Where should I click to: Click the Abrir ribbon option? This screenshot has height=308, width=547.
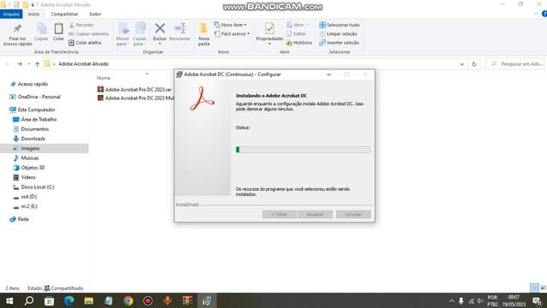(297, 25)
